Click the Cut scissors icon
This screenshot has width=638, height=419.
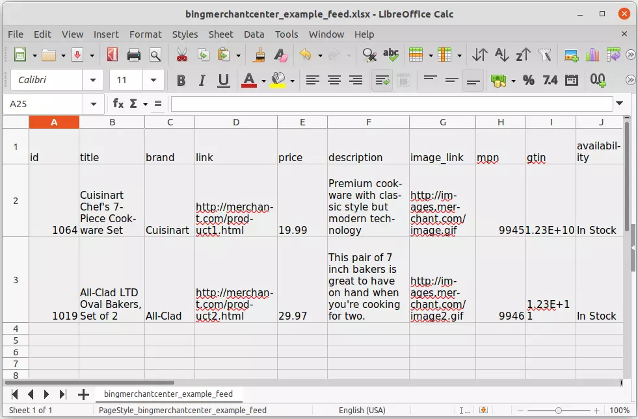coord(182,55)
